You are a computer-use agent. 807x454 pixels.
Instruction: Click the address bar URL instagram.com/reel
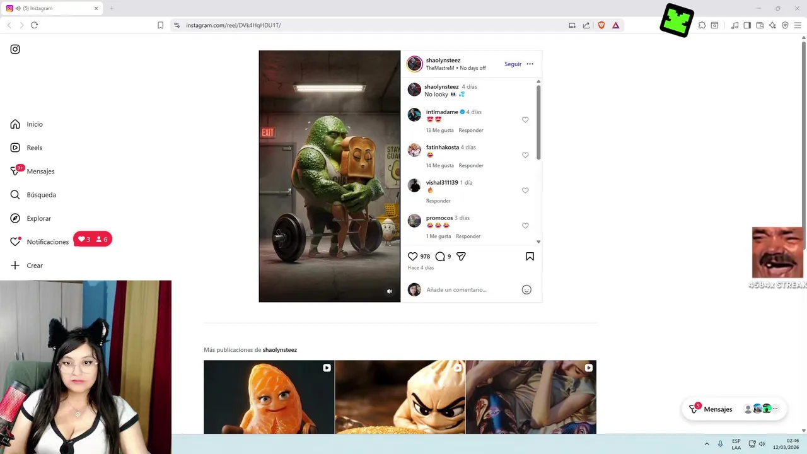(233, 25)
